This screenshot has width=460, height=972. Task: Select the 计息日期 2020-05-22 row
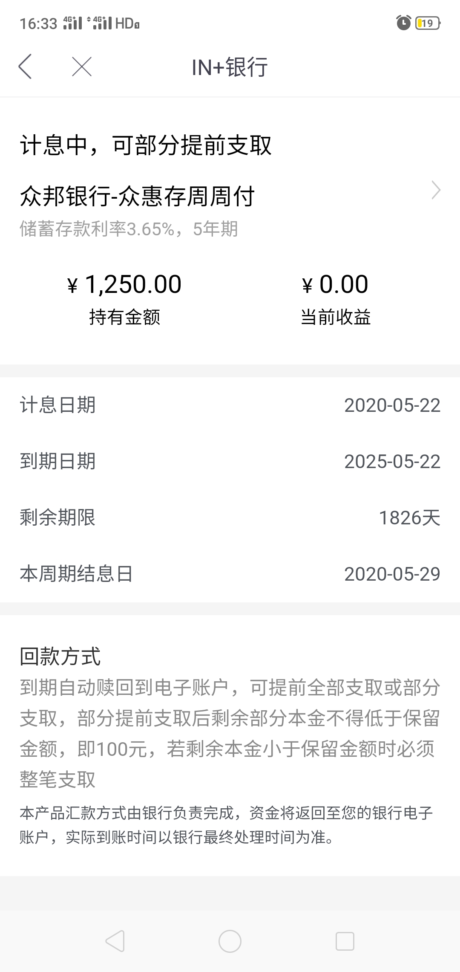[x=230, y=405]
